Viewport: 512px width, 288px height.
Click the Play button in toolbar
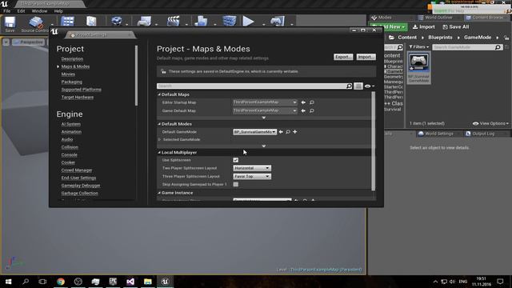248,22
